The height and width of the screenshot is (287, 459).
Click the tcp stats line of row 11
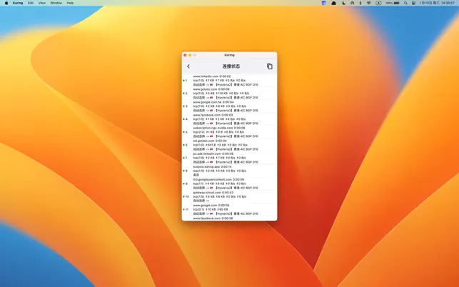tap(211, 210)
